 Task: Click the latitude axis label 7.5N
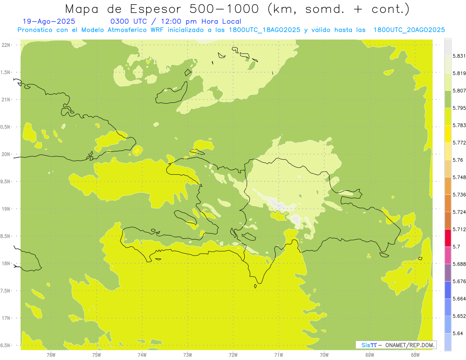pos(6,291)
